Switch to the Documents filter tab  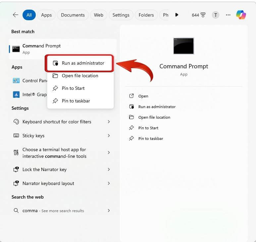point(73,15)
